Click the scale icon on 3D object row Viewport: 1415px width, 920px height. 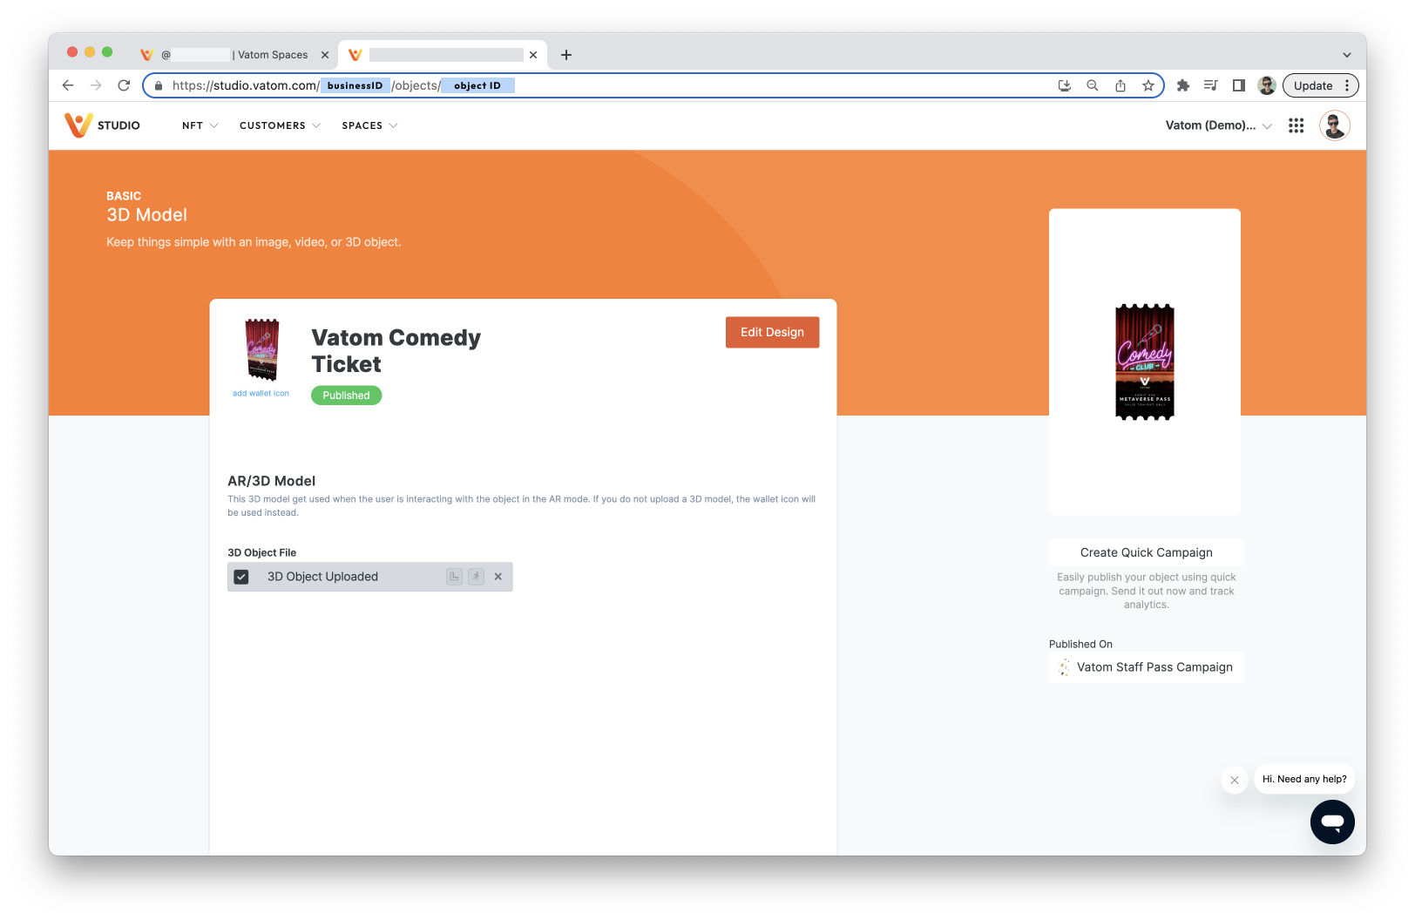(x=454, y=577)
